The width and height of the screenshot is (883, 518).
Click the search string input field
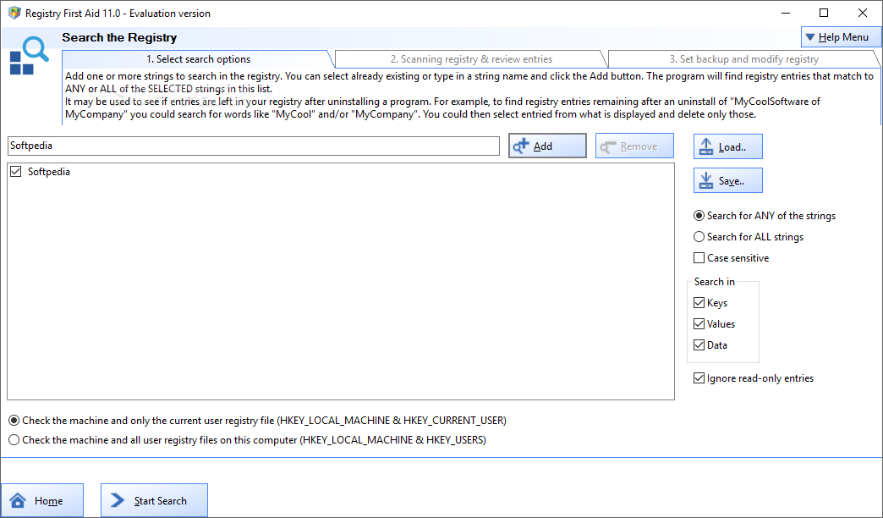pyautogui.click(x=254, y=146)
